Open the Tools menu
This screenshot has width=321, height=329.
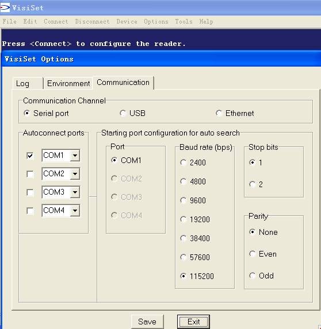point(184,21)
